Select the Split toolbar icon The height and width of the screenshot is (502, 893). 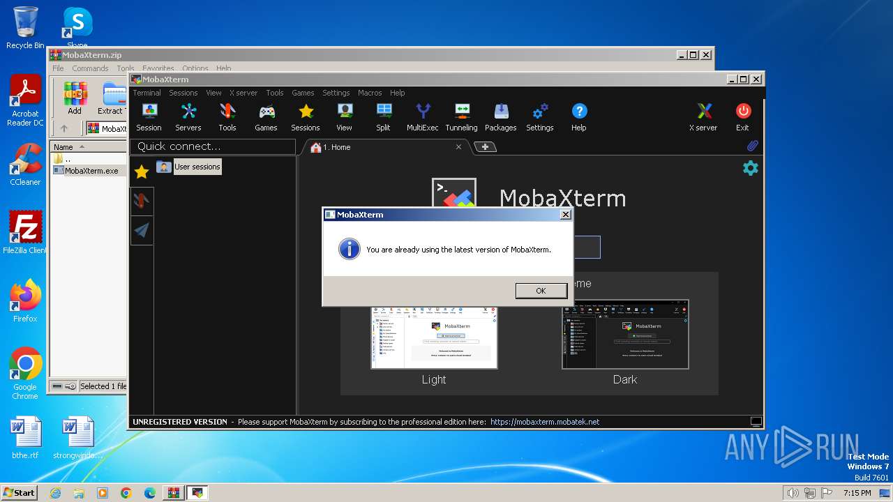point(383,117)
